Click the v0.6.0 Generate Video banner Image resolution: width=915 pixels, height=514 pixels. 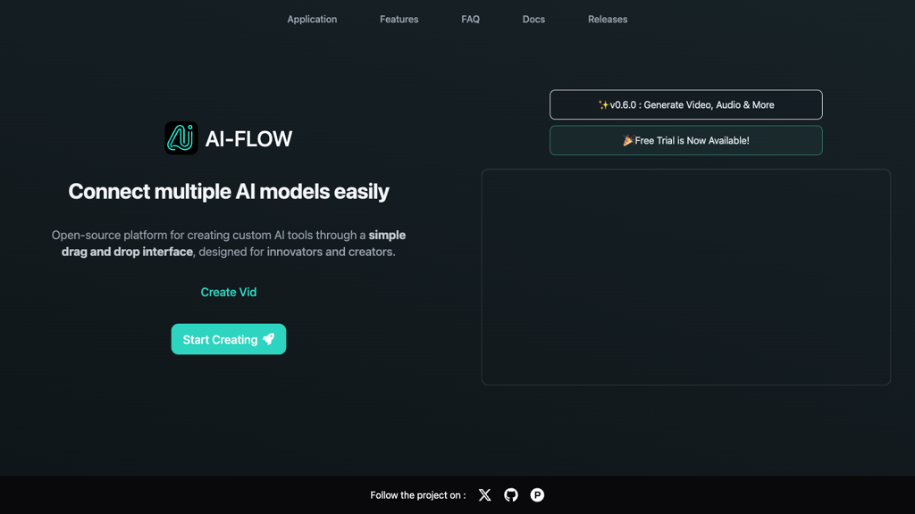(x=685, y=104)
